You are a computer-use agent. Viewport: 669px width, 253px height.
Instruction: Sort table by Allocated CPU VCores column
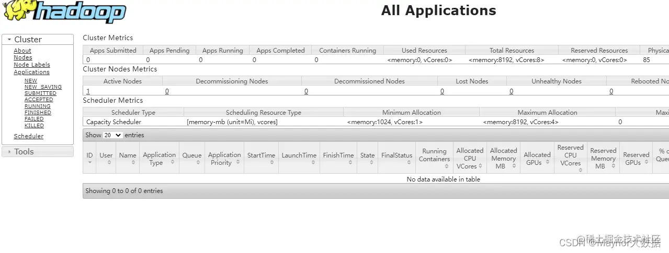coord(470,158)
